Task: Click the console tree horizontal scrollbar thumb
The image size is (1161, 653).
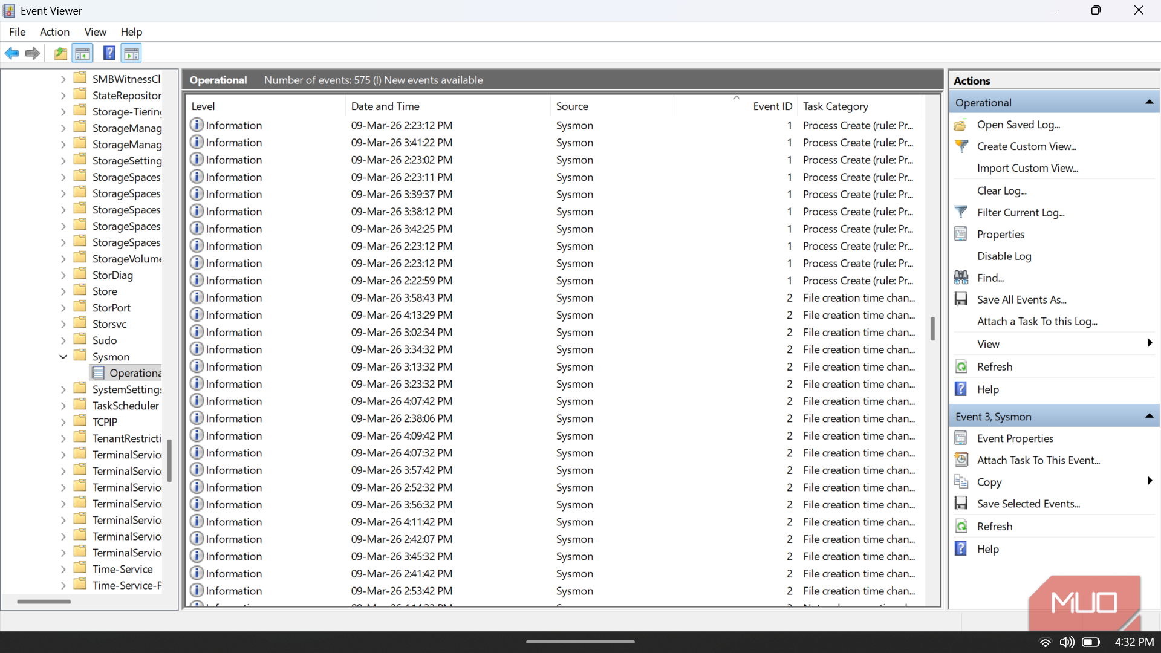Action: point(44,601)
